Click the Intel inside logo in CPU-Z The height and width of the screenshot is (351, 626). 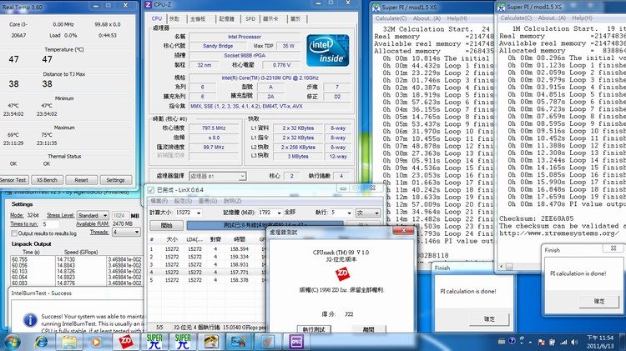coord(328,50)
